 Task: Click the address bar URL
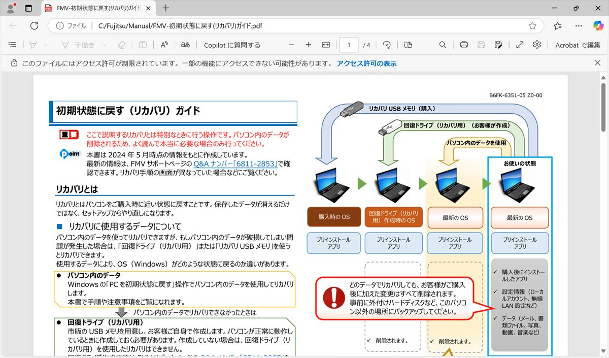tap(180, 26)
